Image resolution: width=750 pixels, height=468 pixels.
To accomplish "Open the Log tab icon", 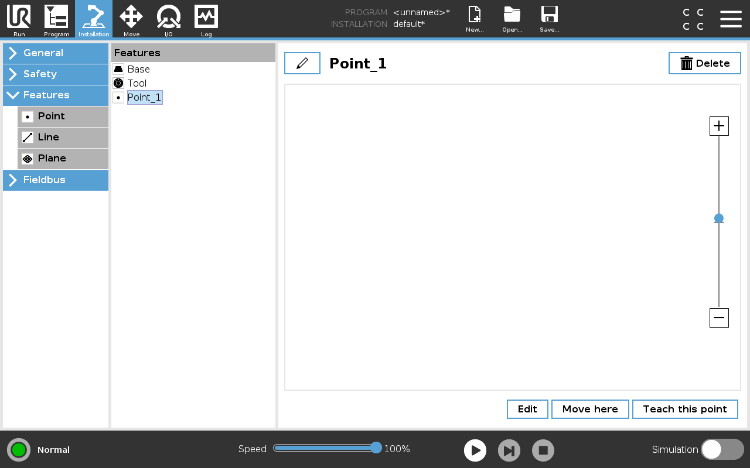I will click(x=206, y=19).
